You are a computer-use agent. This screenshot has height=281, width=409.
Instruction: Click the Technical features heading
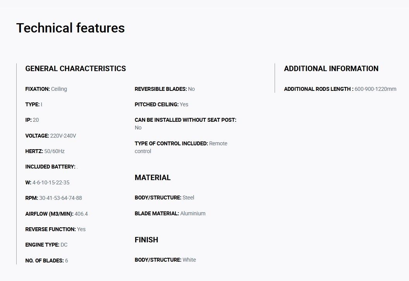point(70,28)
